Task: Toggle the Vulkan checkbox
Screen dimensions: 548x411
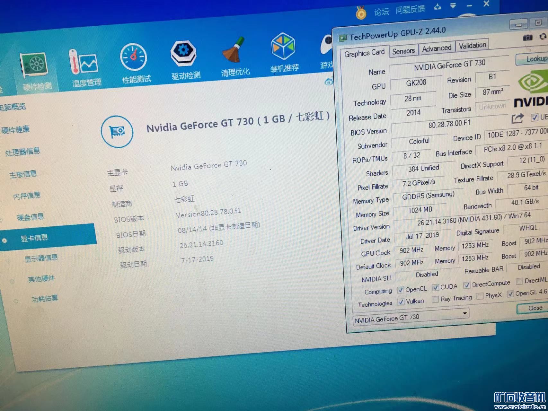Action: pos(401,302)
